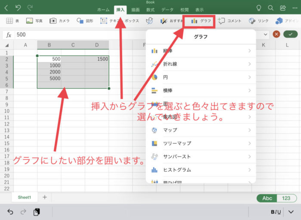Screen dimensions: 301x220
Task: Switch to the 描画 tab
Action: [x=135, y=10]
